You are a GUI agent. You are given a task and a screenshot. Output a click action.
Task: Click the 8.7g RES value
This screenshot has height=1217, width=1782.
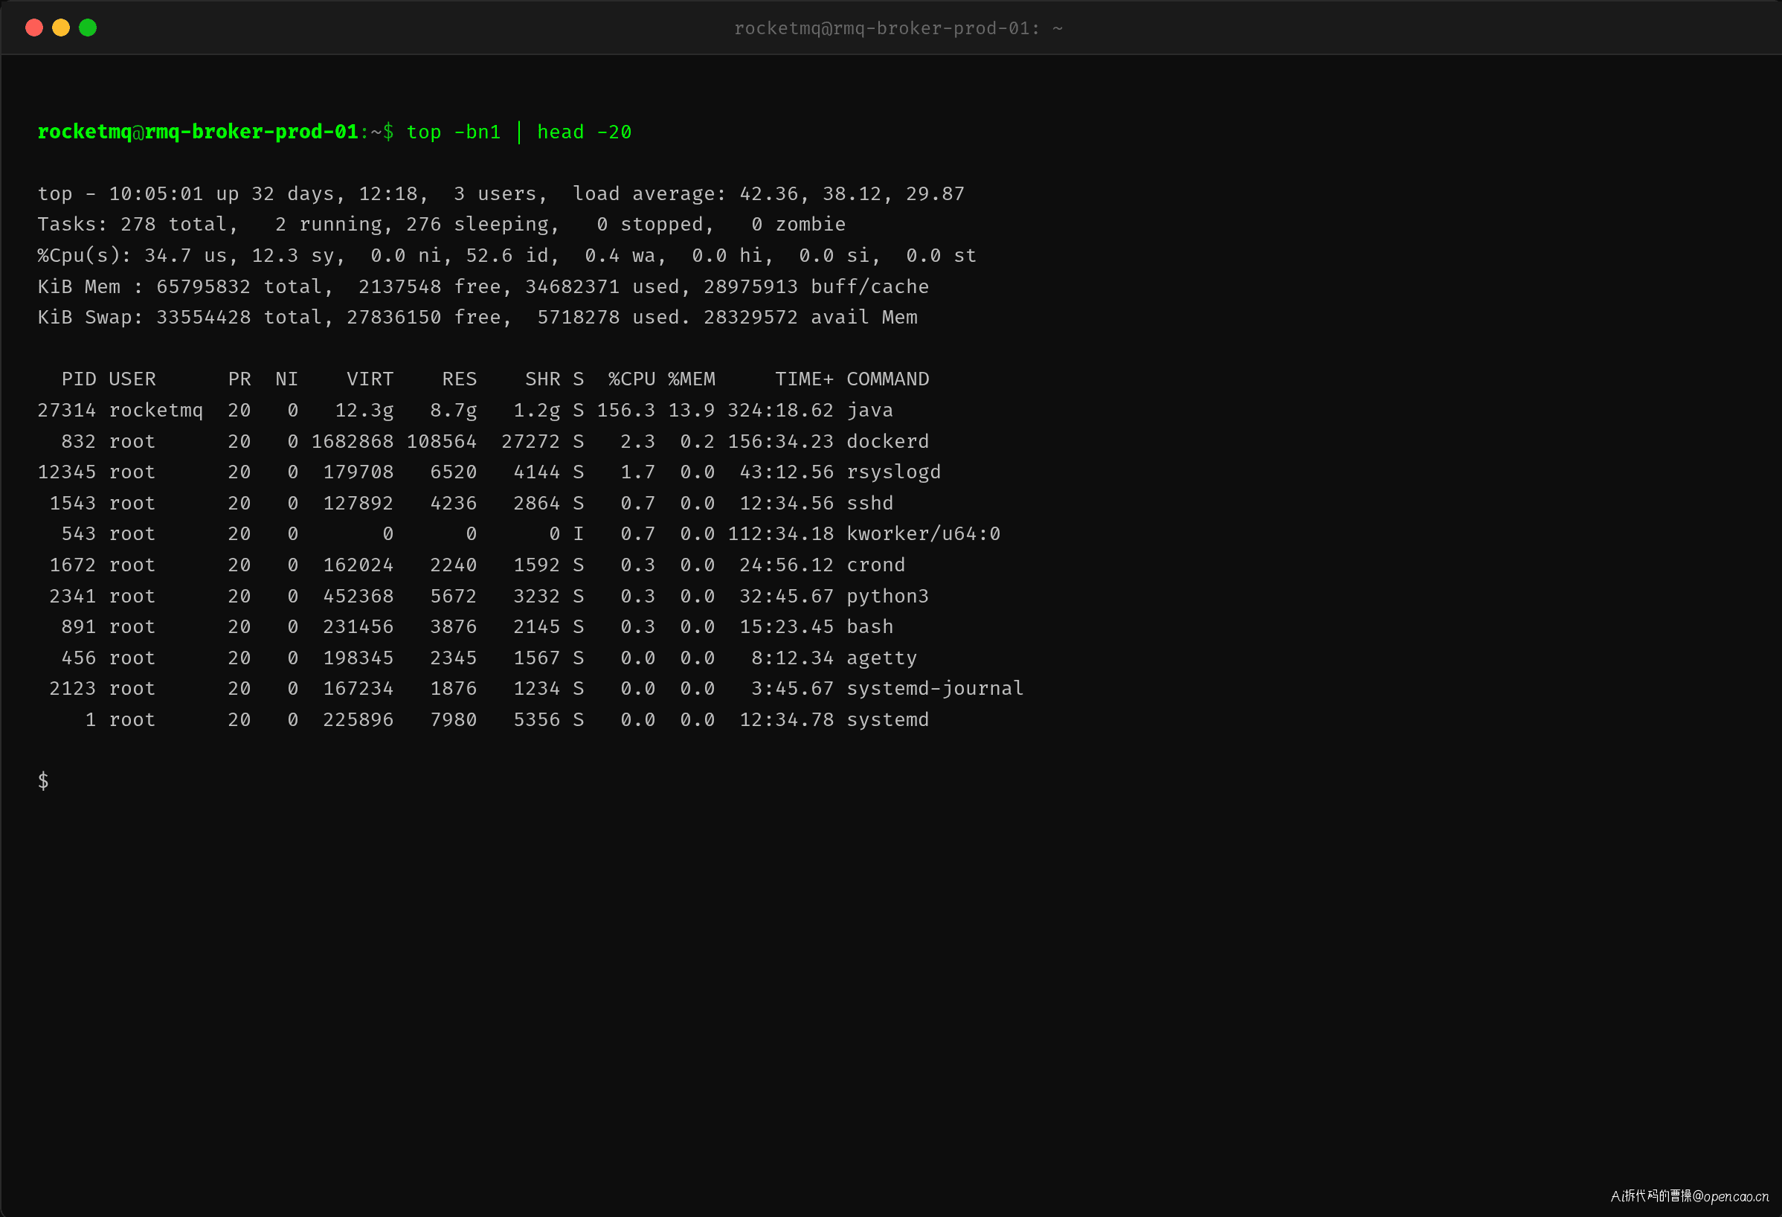click(453, 411)
